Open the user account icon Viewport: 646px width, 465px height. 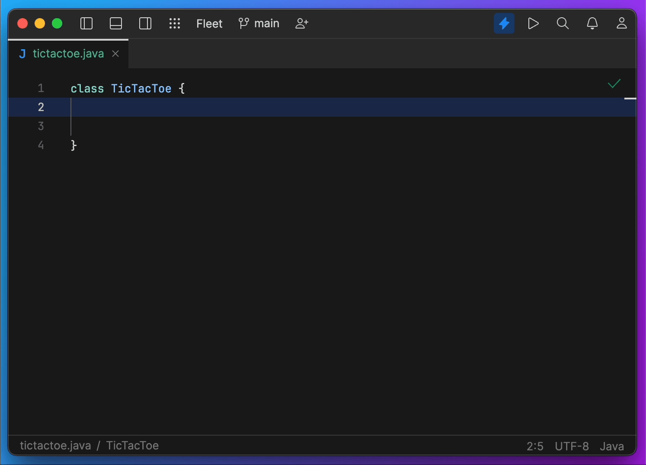coord(621,23)
